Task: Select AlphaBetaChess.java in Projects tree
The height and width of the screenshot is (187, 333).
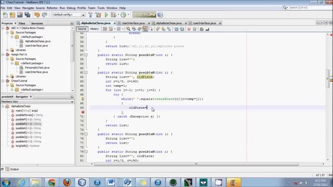Action: click(x=37, y=42)
